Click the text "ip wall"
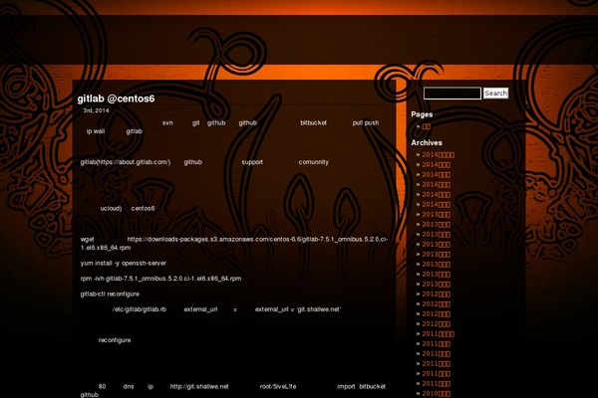The width and height of the screenshot is (598, 398). point(96,131)
